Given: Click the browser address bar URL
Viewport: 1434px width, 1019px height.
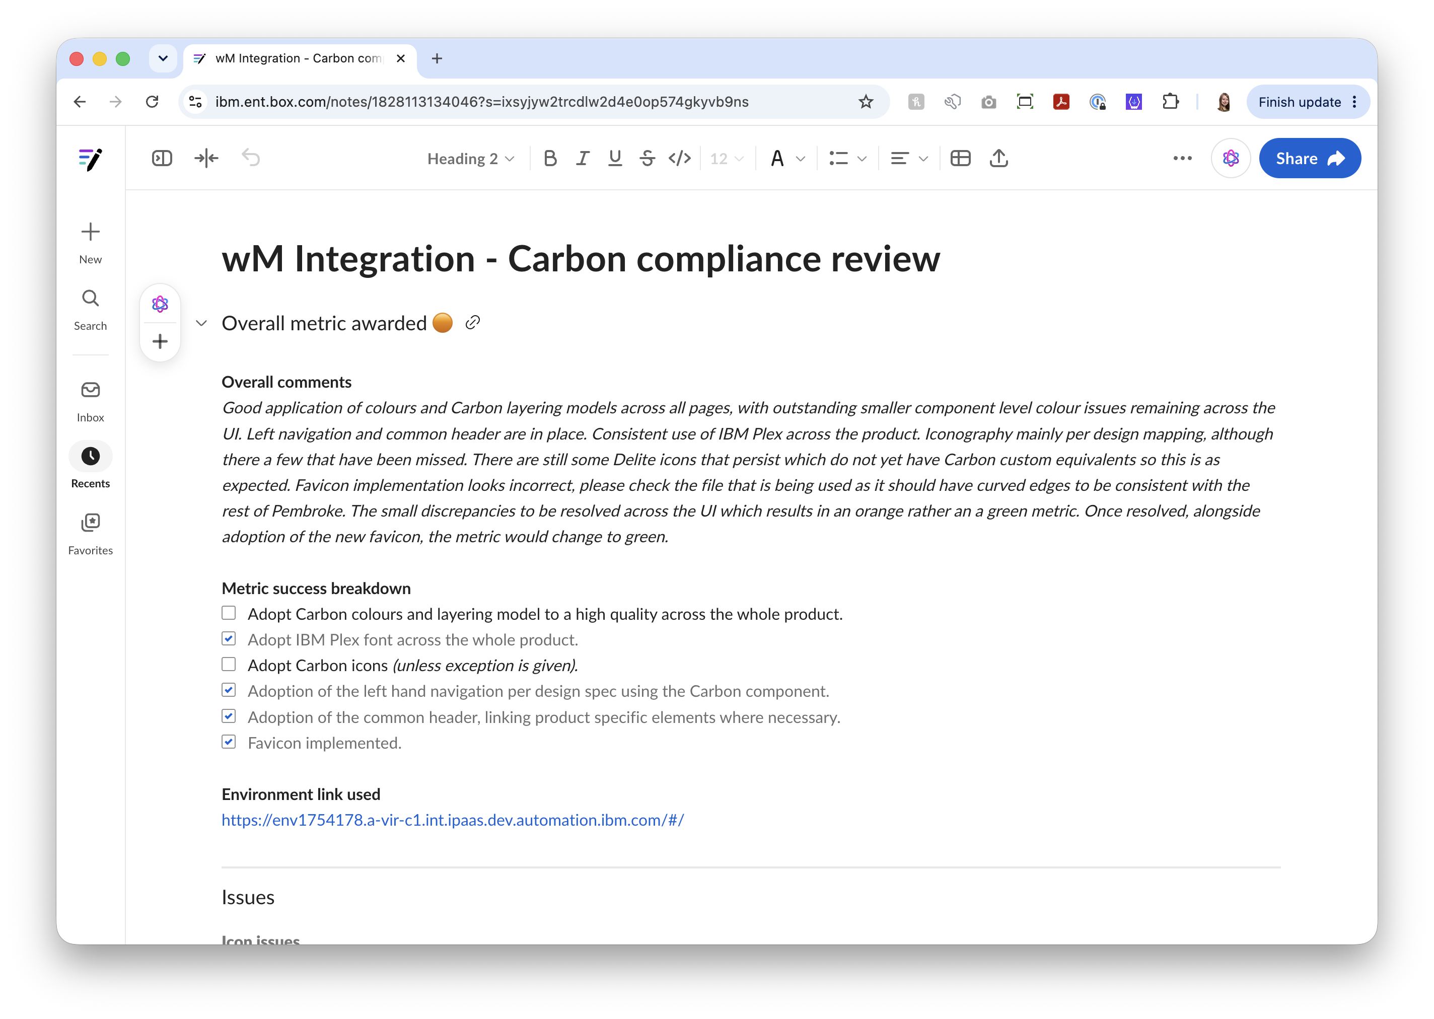Looking at the screenshot, I should coord(481,102).
